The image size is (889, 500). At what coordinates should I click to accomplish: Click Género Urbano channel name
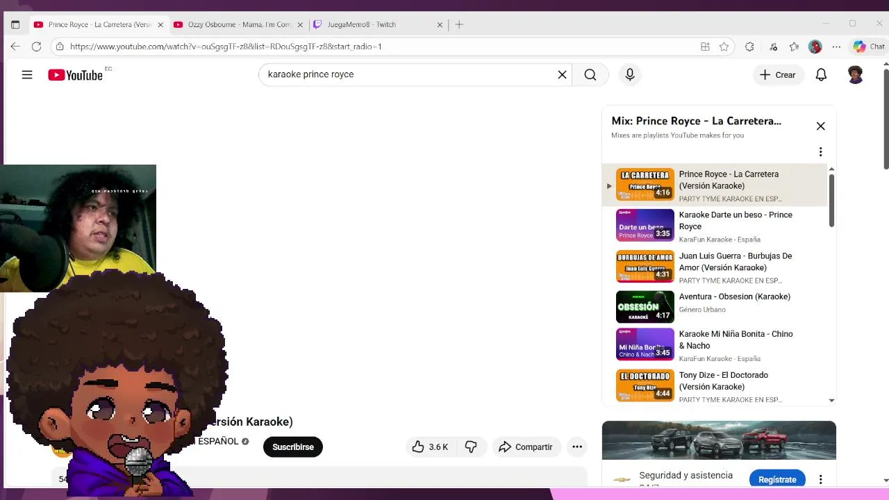(702, 310)
